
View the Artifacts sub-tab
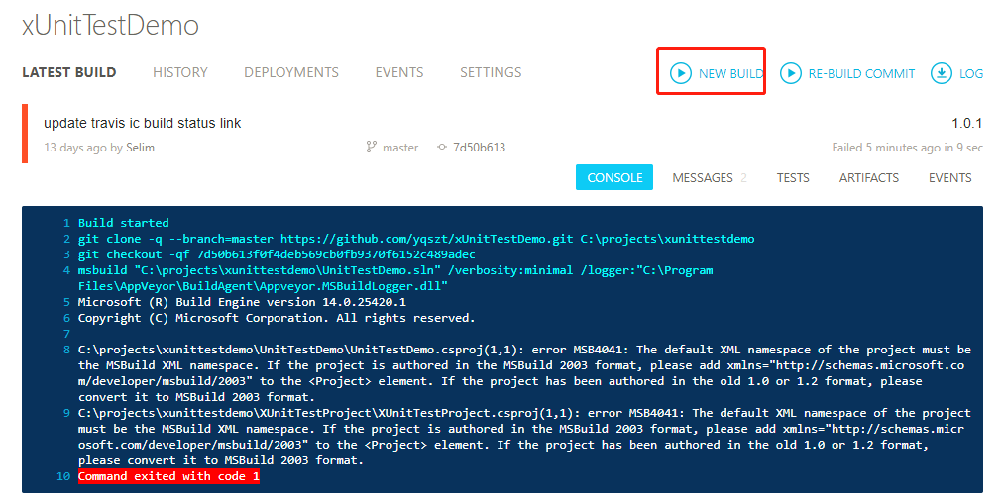pos(868,177)
